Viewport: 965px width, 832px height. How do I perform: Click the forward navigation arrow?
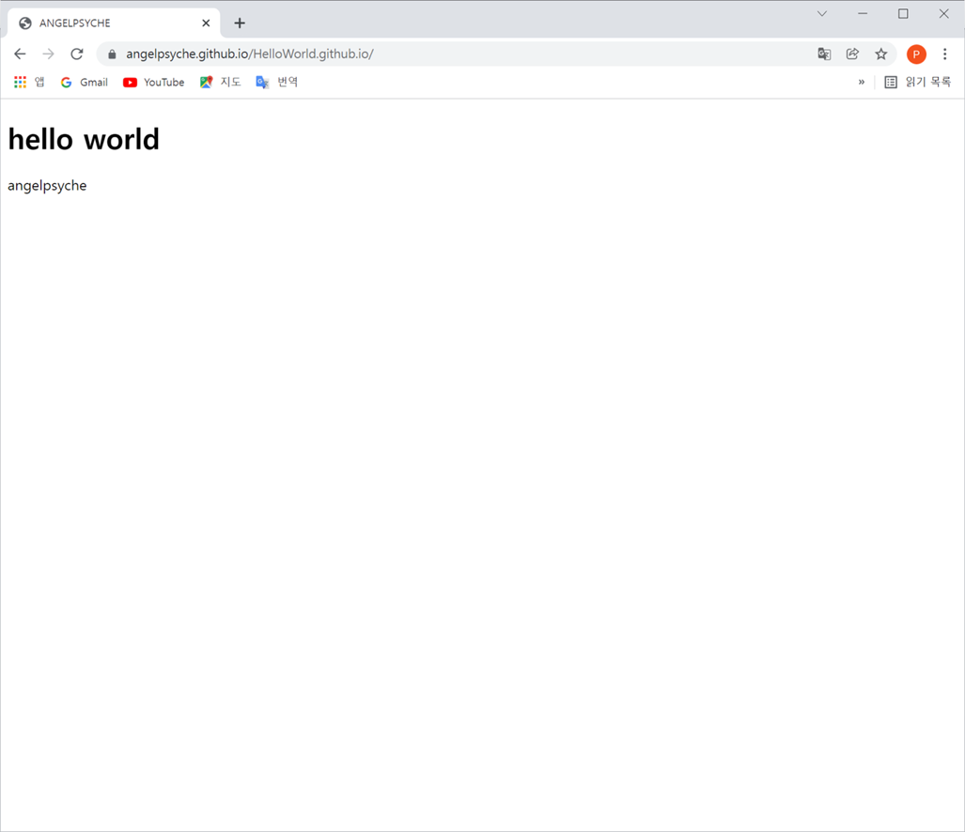tap(48, 54)
